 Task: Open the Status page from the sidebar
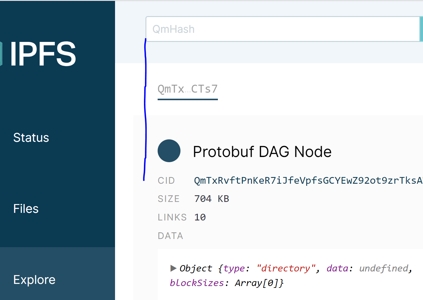tap(31, 138)
